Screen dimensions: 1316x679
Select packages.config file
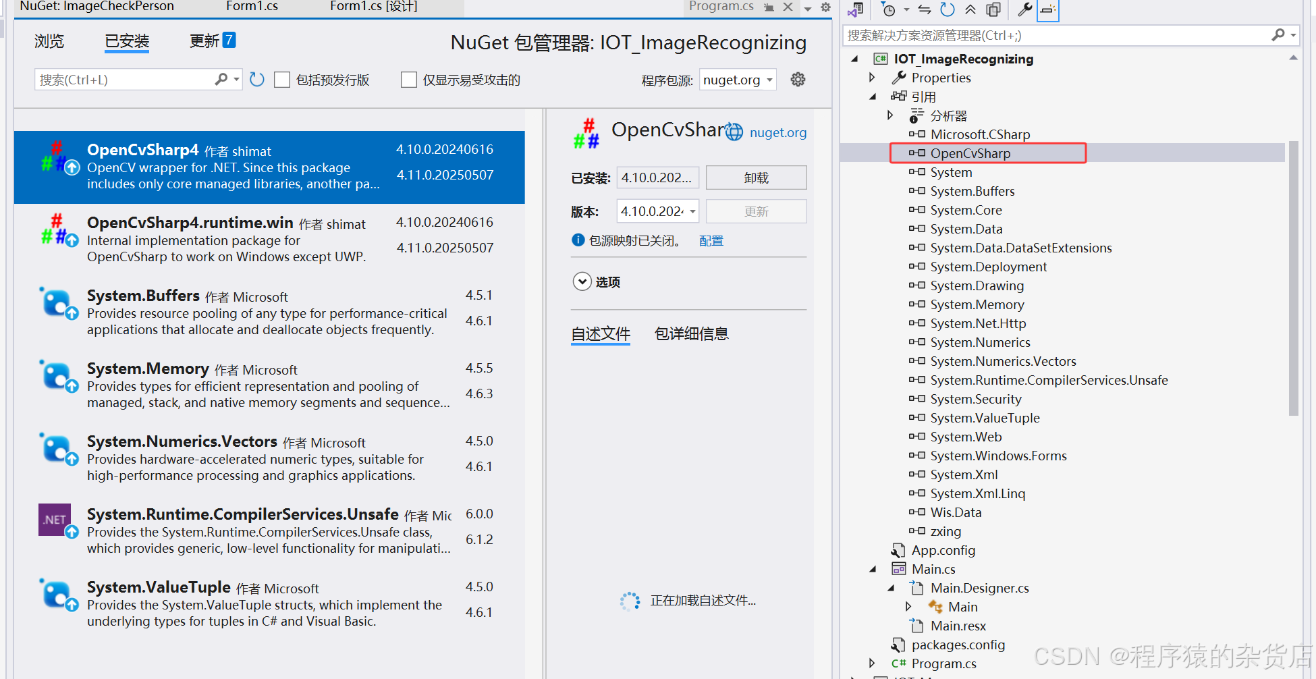pos(958,645)
